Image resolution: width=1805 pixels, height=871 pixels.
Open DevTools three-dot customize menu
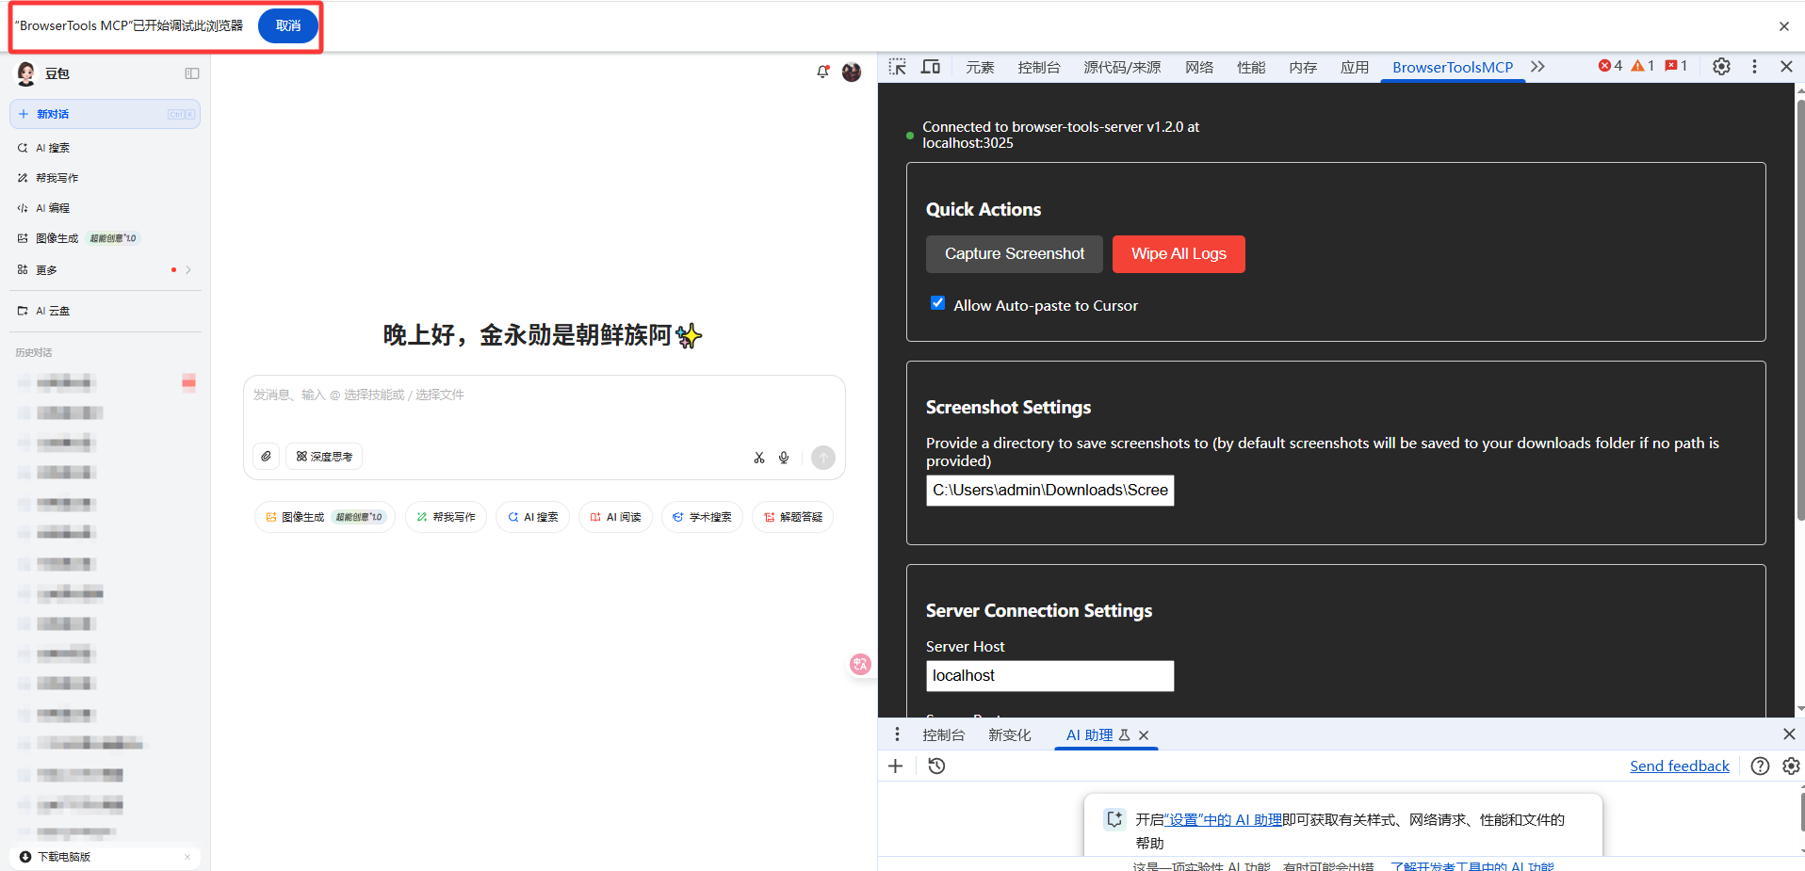(1754, 66)
